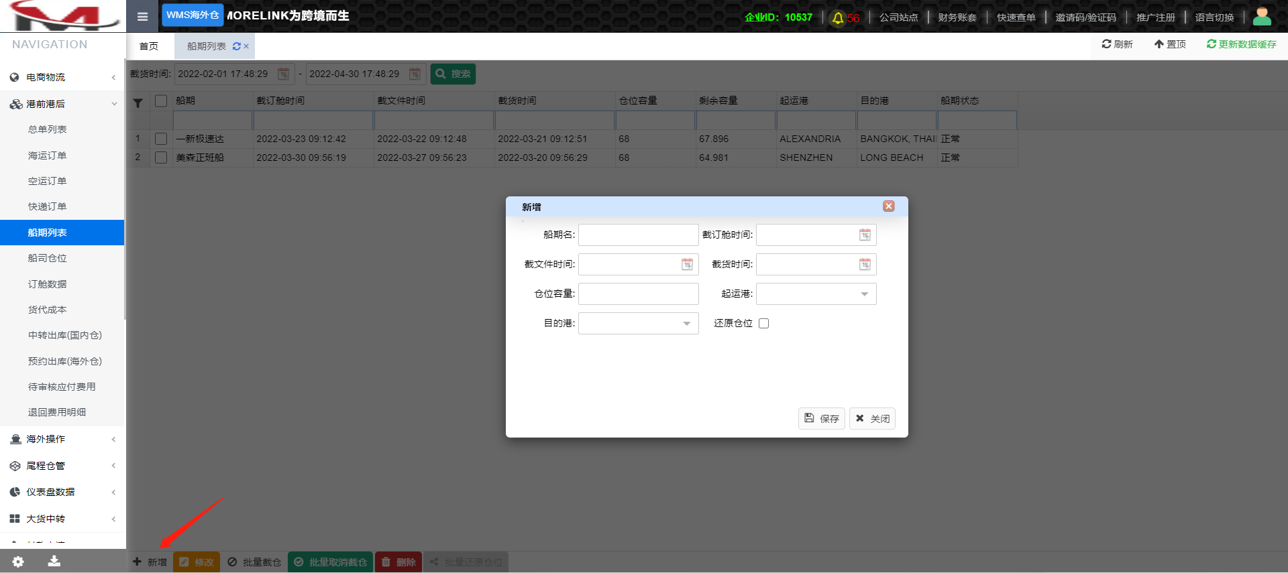Viewport: 1288px width, 573px height.
Task: Enable the 还原仓位 checkbox
Action: coord(763,323)
